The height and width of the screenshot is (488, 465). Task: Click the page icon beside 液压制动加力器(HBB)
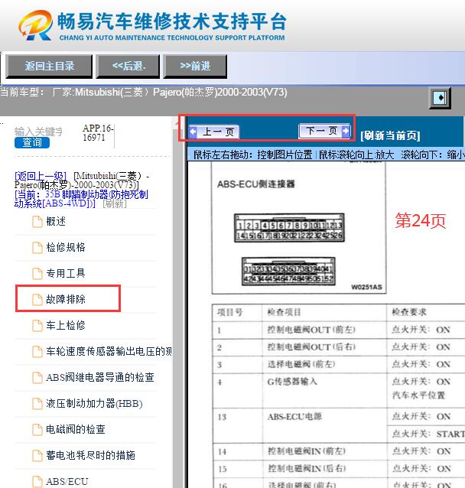[37, 404]
